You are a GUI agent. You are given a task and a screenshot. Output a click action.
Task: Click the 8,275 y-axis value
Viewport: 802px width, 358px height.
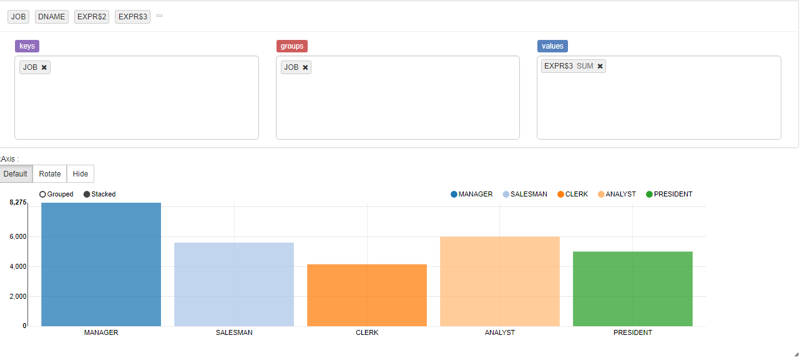pyautogui.click(x=18, y=203)
